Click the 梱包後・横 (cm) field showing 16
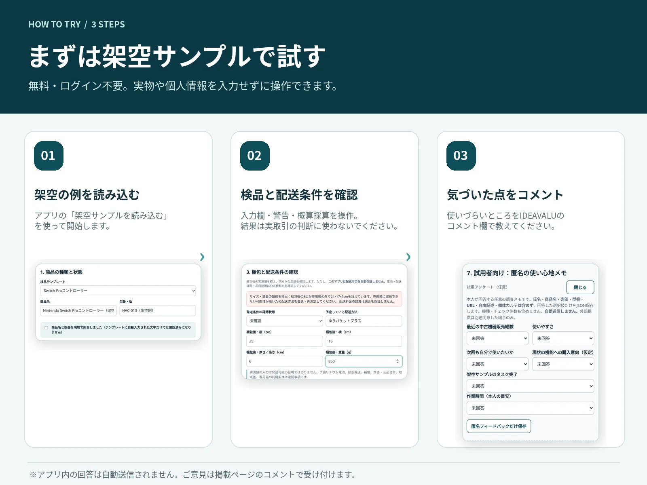The height and width of the screenshot is (485, 647). click(x=364, y=341)
